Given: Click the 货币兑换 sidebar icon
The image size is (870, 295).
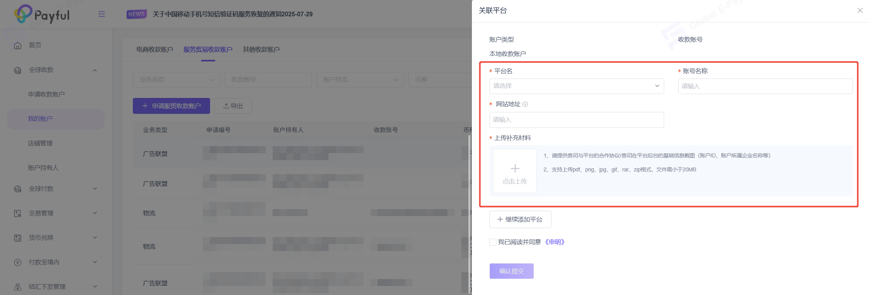Looking at the screenshot, I should 17,238.
